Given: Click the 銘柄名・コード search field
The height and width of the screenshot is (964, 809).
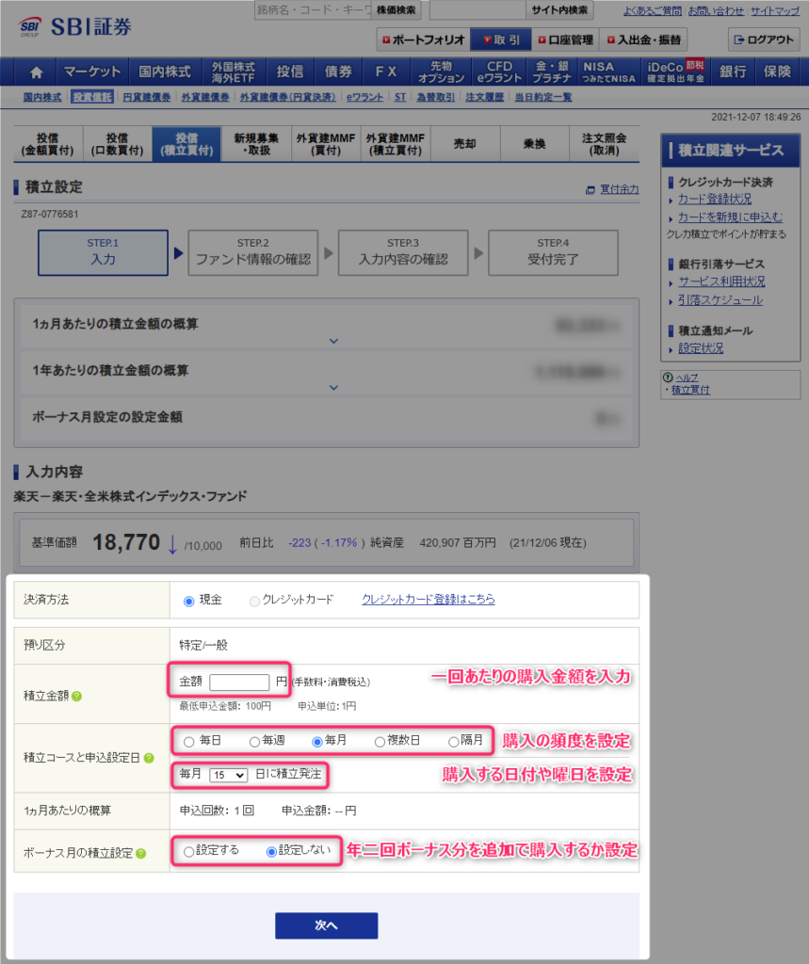Looking at the screenshot, I should (x=314, y=9).
